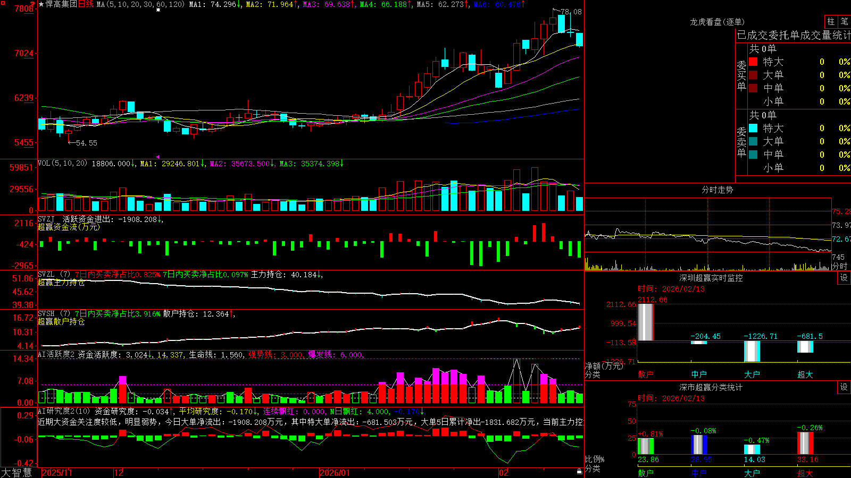Click the AI活跃度2 indicator label

tap(56, 354)
